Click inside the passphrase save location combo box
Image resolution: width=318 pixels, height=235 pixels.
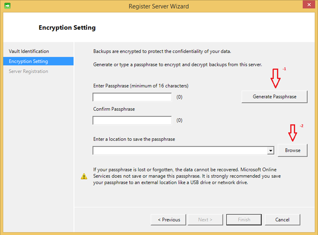[180, 151]
